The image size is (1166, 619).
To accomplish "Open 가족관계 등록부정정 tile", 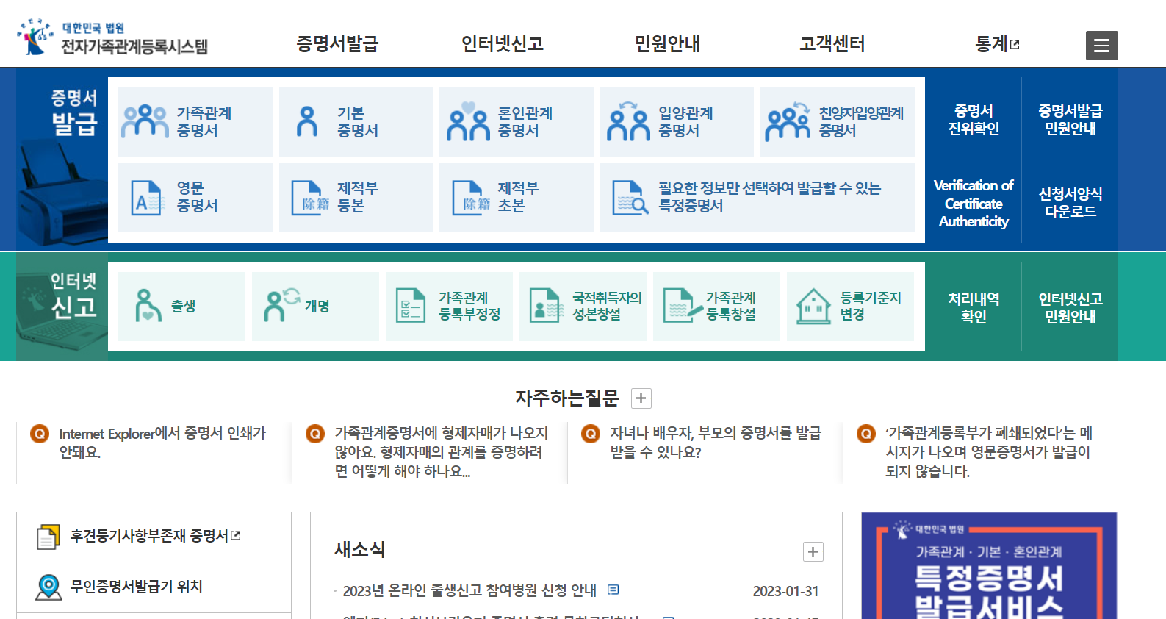I will (x=449, y=307).
